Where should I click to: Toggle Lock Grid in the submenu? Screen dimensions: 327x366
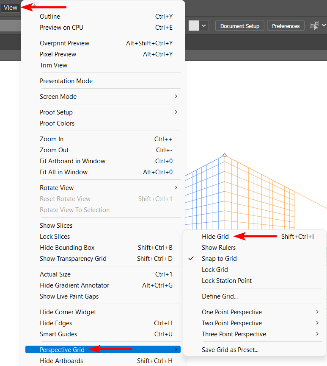tap(214, 270)
